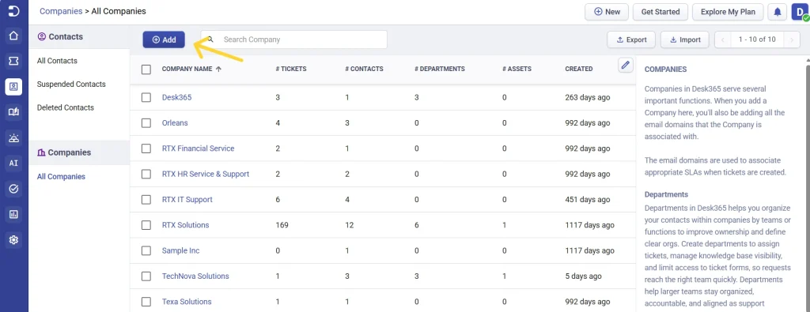Open TechNova Solutions company

point(195,276)
